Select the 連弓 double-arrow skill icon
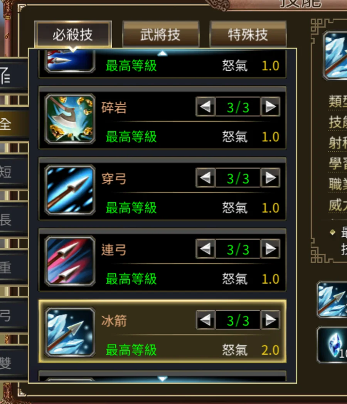The height and width of the screenshot is (404, 347). 70,261
